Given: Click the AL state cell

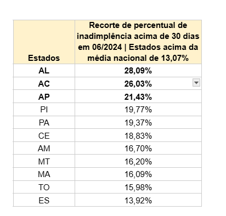Looking at the screenshot, I should click(44, 71).
